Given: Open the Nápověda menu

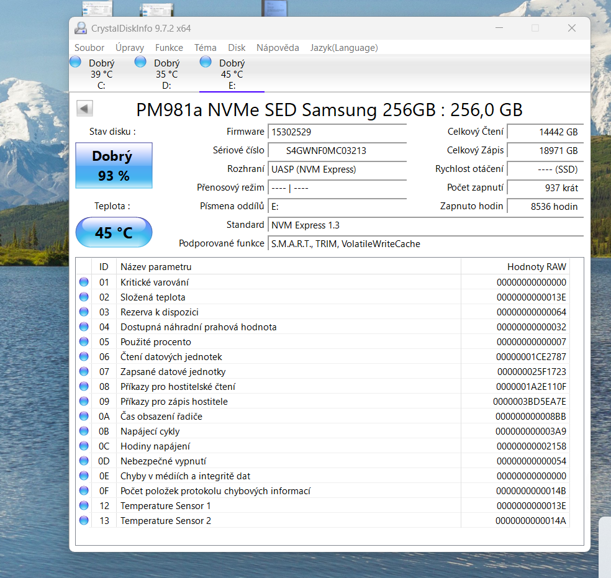Looking at the screenshot, I should (x=278, y=47).
